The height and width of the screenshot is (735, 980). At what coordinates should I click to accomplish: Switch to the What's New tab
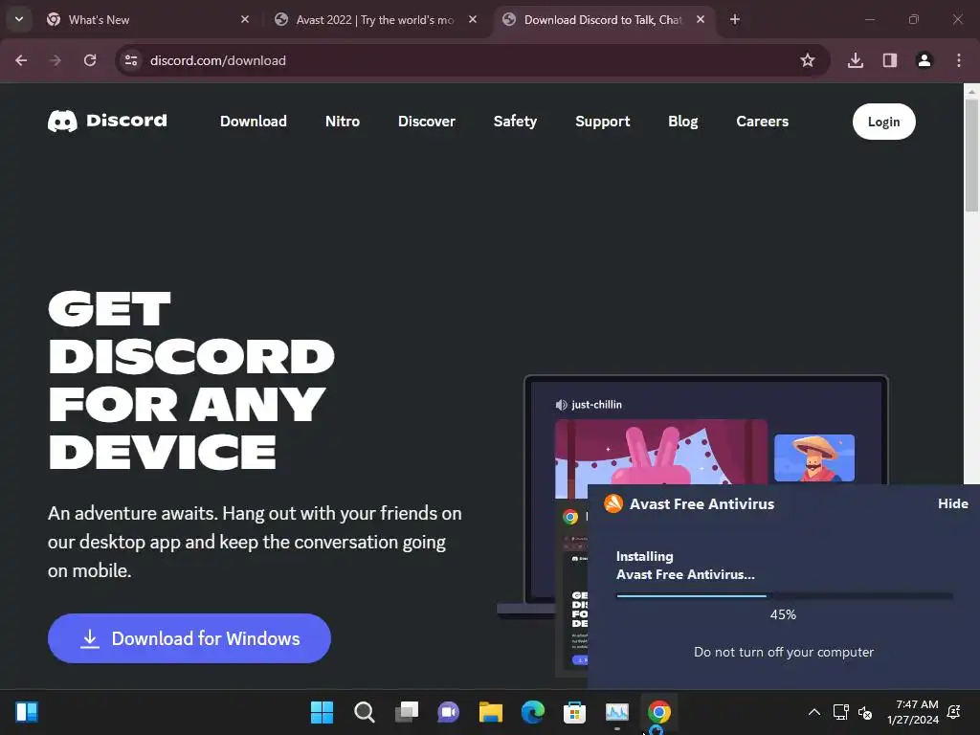148,19
